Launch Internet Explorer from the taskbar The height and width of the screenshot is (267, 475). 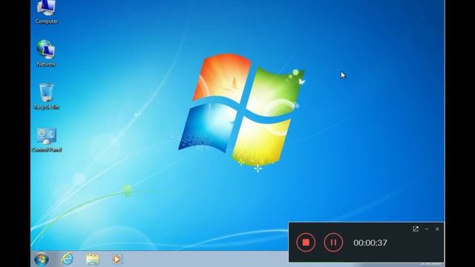point(67,259)
